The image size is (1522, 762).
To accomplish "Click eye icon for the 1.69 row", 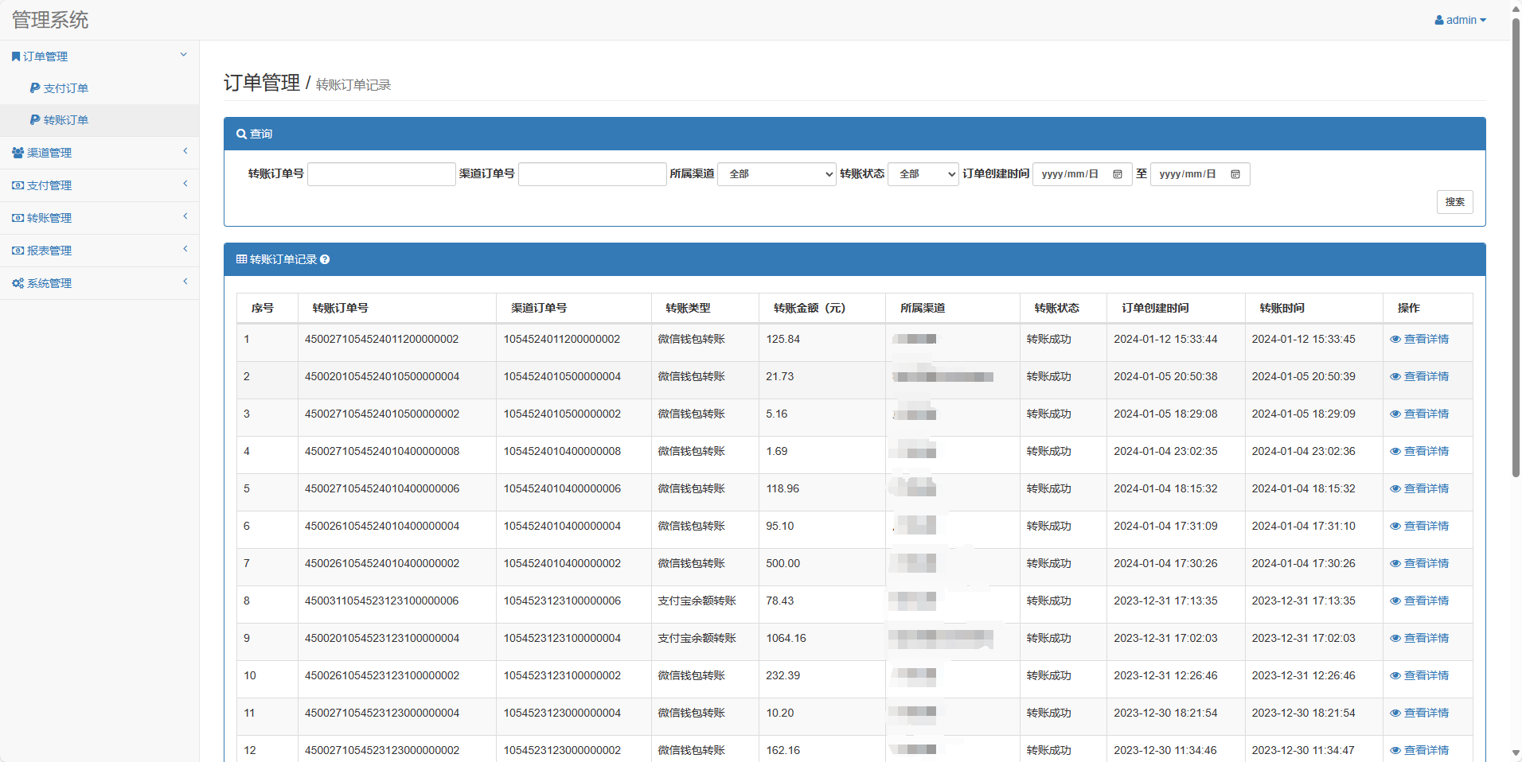I will (1395, 452).
